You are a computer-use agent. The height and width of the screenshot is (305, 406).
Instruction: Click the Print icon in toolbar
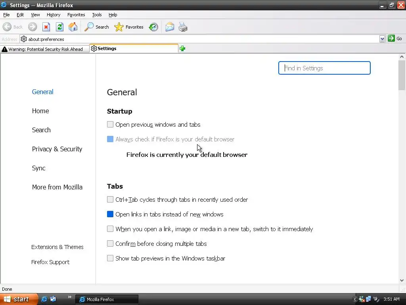[183, 27]
